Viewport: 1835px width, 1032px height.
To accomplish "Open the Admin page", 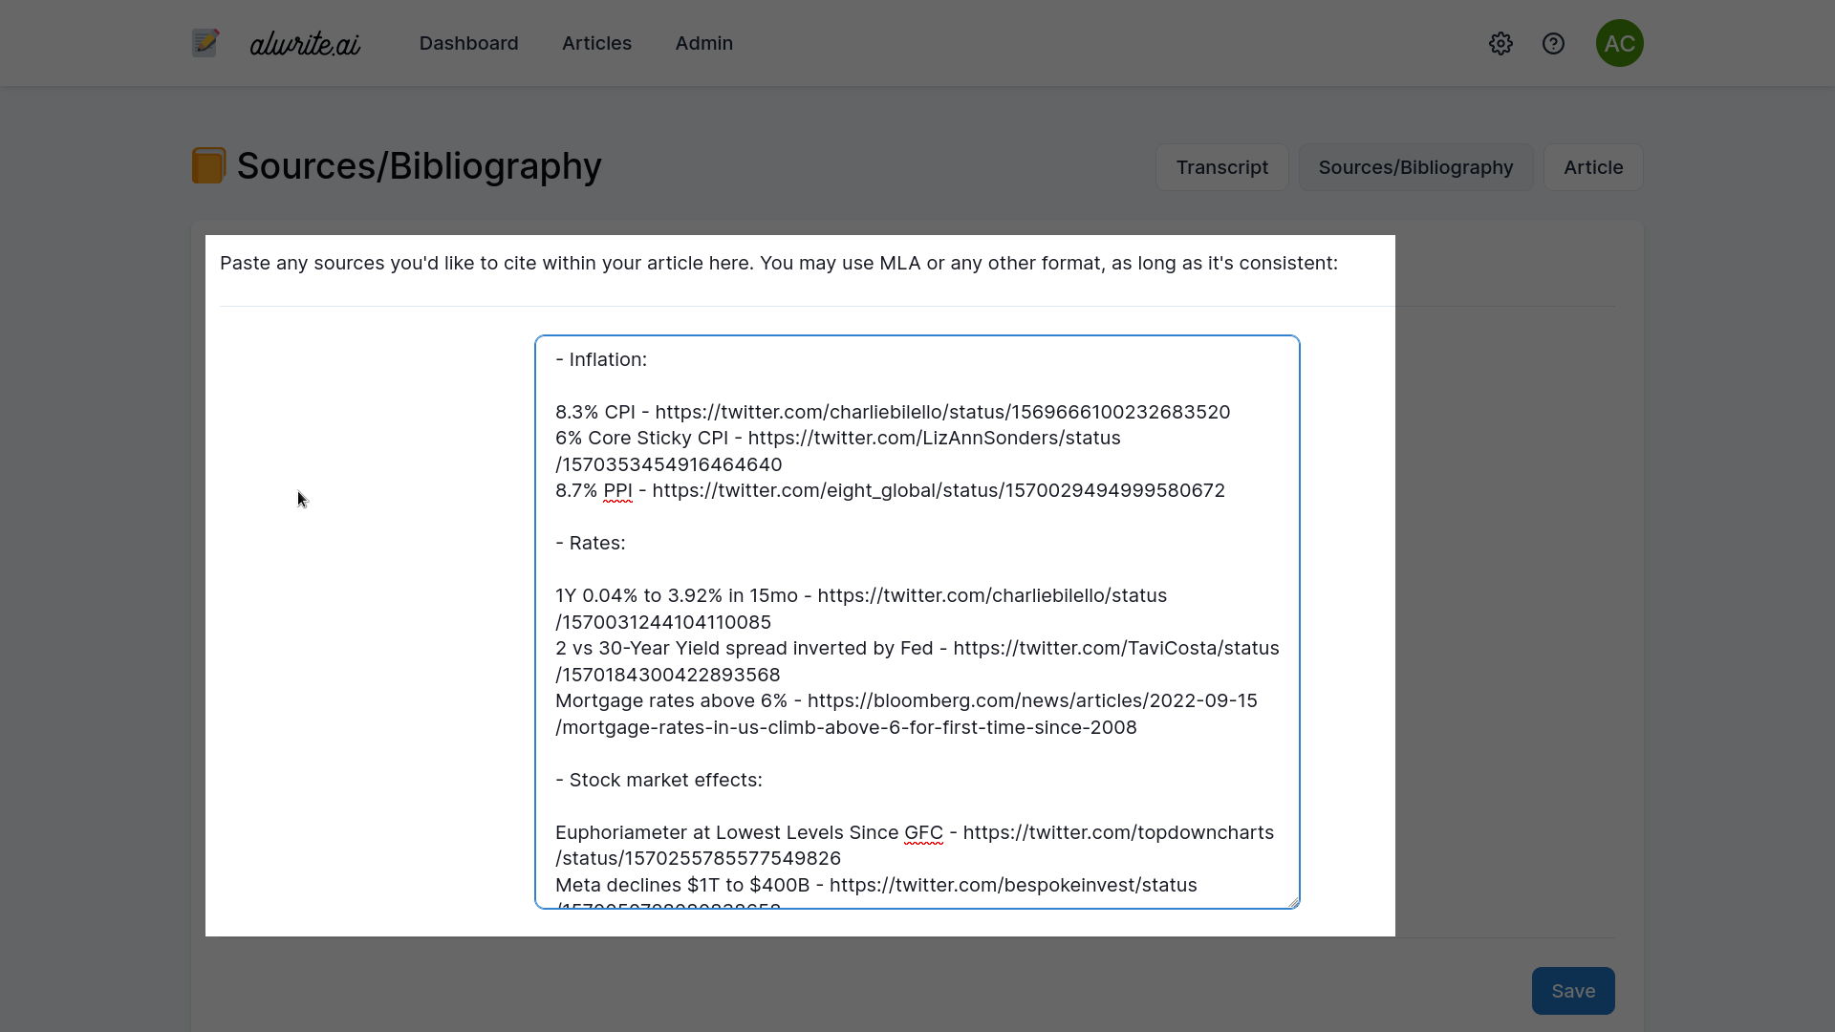I will coord(703,43).
